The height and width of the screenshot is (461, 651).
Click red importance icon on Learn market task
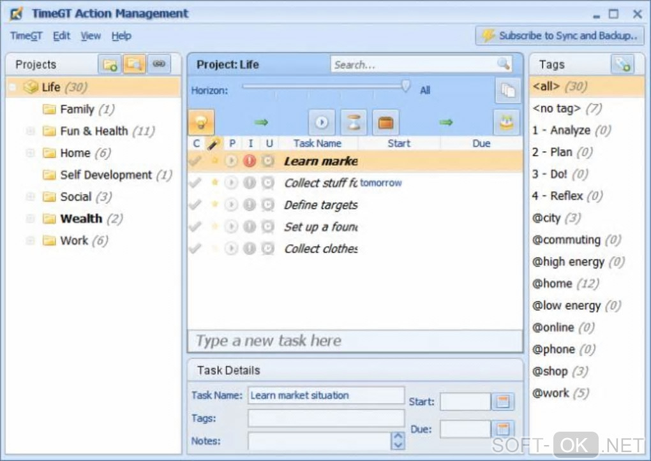[250, 161]
